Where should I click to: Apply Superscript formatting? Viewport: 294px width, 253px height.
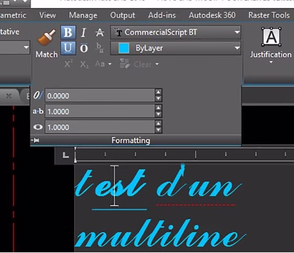pos(68,64)
